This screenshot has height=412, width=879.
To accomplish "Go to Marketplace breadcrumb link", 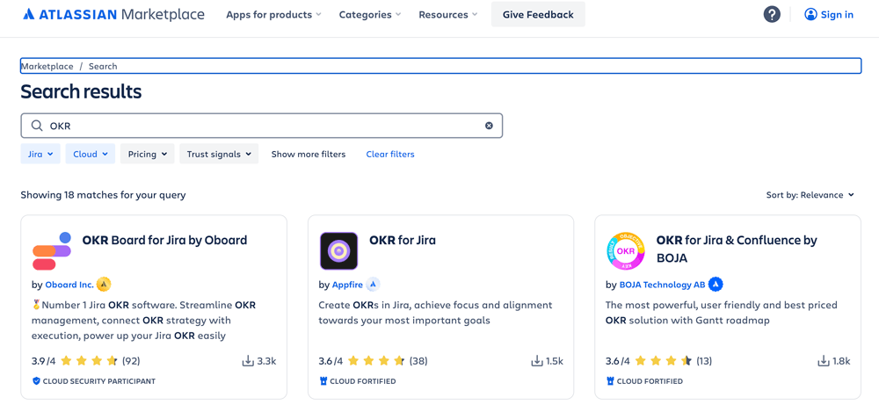I will coord(47,66).
